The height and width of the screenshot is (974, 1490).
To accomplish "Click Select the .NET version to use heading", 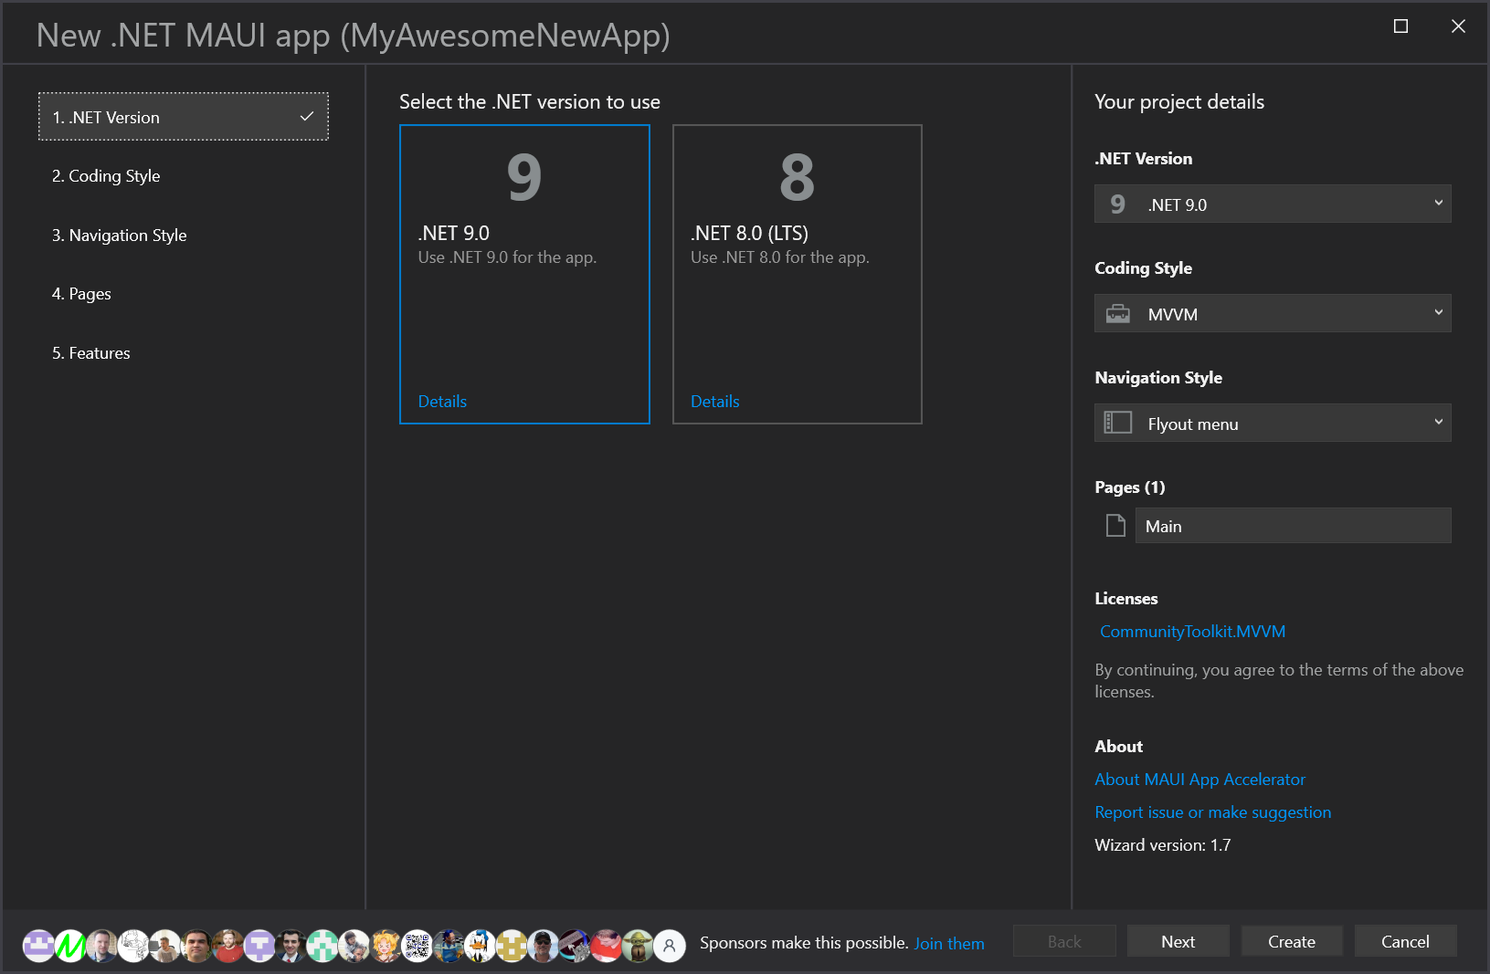I will 530,102.
